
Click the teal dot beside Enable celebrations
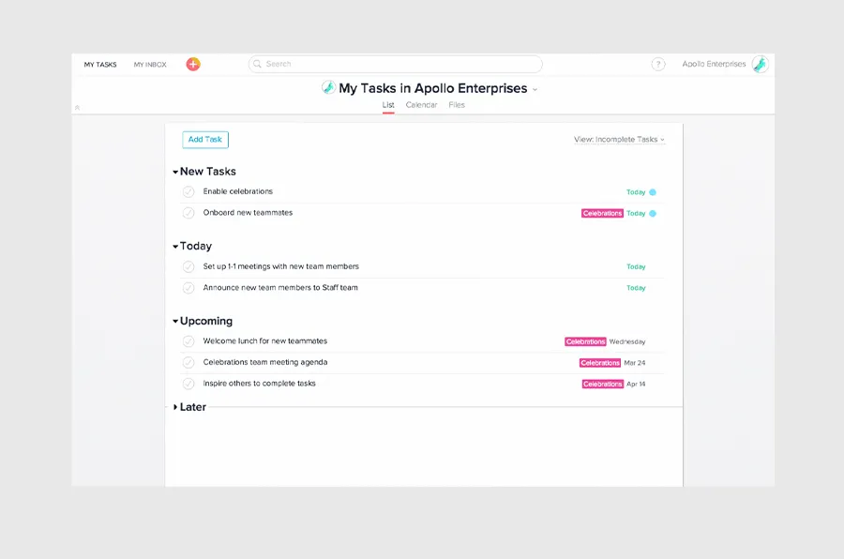[653, 191]
